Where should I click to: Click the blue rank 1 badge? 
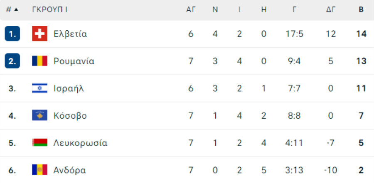coord(12,34)
